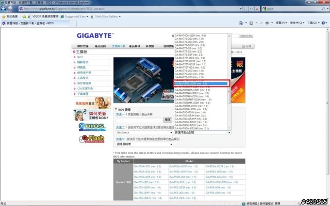The width and height of the screenshot is (330, 206).
Task: Open the 產品專區 navigation menu
Action: (x=135, y=46)
